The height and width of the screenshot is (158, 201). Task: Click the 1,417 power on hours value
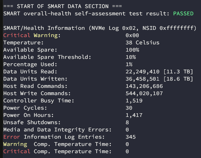[134, 115]
